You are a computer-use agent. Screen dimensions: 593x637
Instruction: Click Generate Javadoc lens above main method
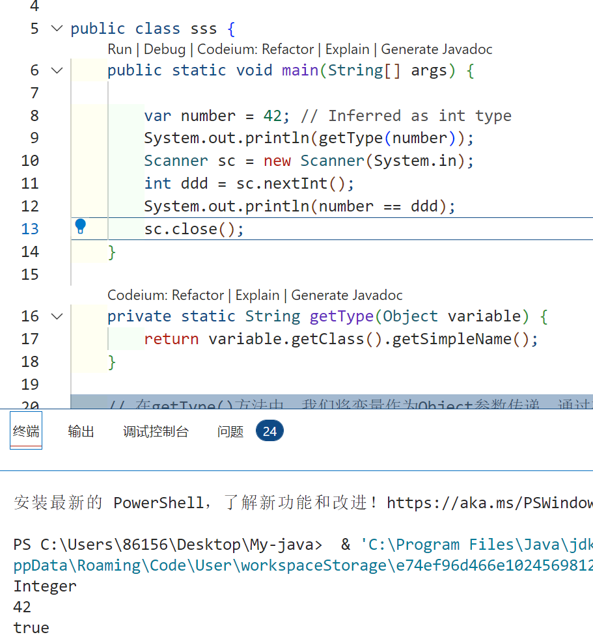(437, 49)
